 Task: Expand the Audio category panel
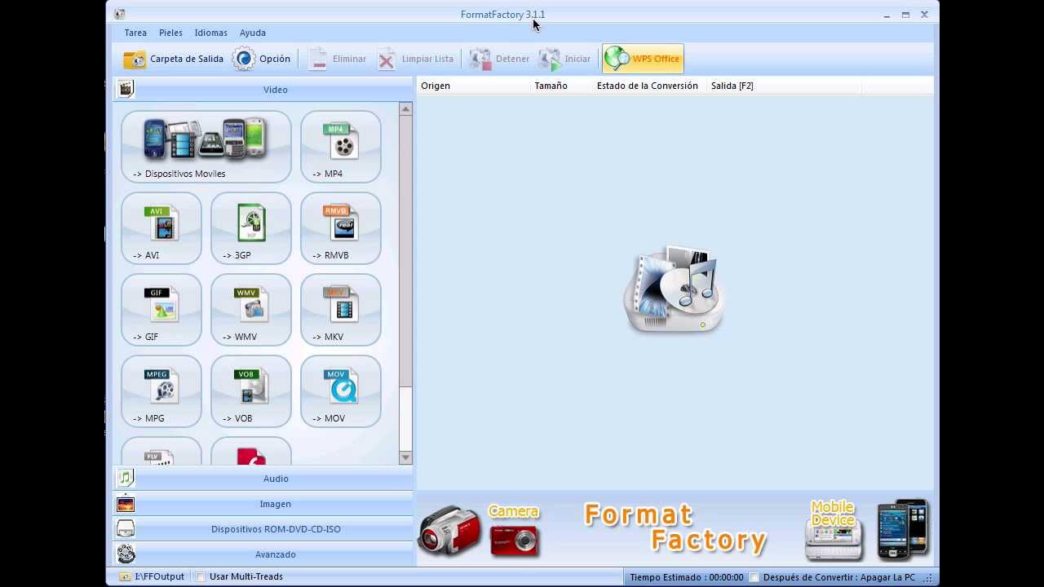[263, 479]
